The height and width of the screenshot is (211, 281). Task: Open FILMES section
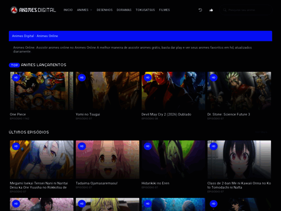pyautogui.click(x=165, y=10)
